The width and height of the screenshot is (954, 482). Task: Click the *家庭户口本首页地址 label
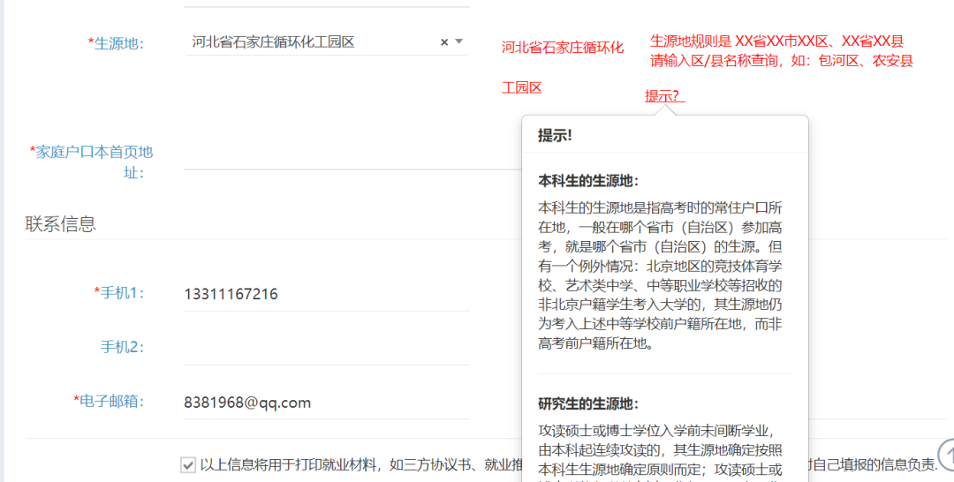(x=93, y=162)
